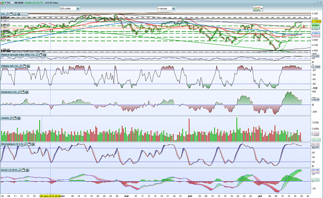Click the Relative strength index label

click(18, 55)
